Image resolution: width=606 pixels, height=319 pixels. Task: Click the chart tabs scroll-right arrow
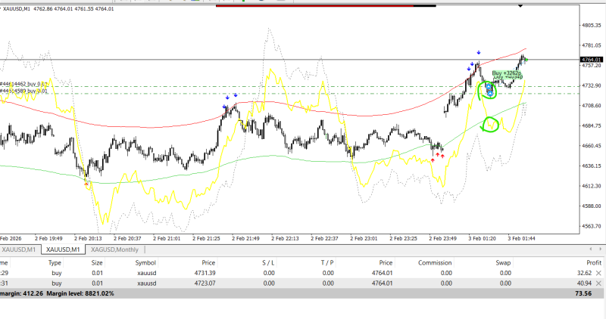tap(600, 249)
